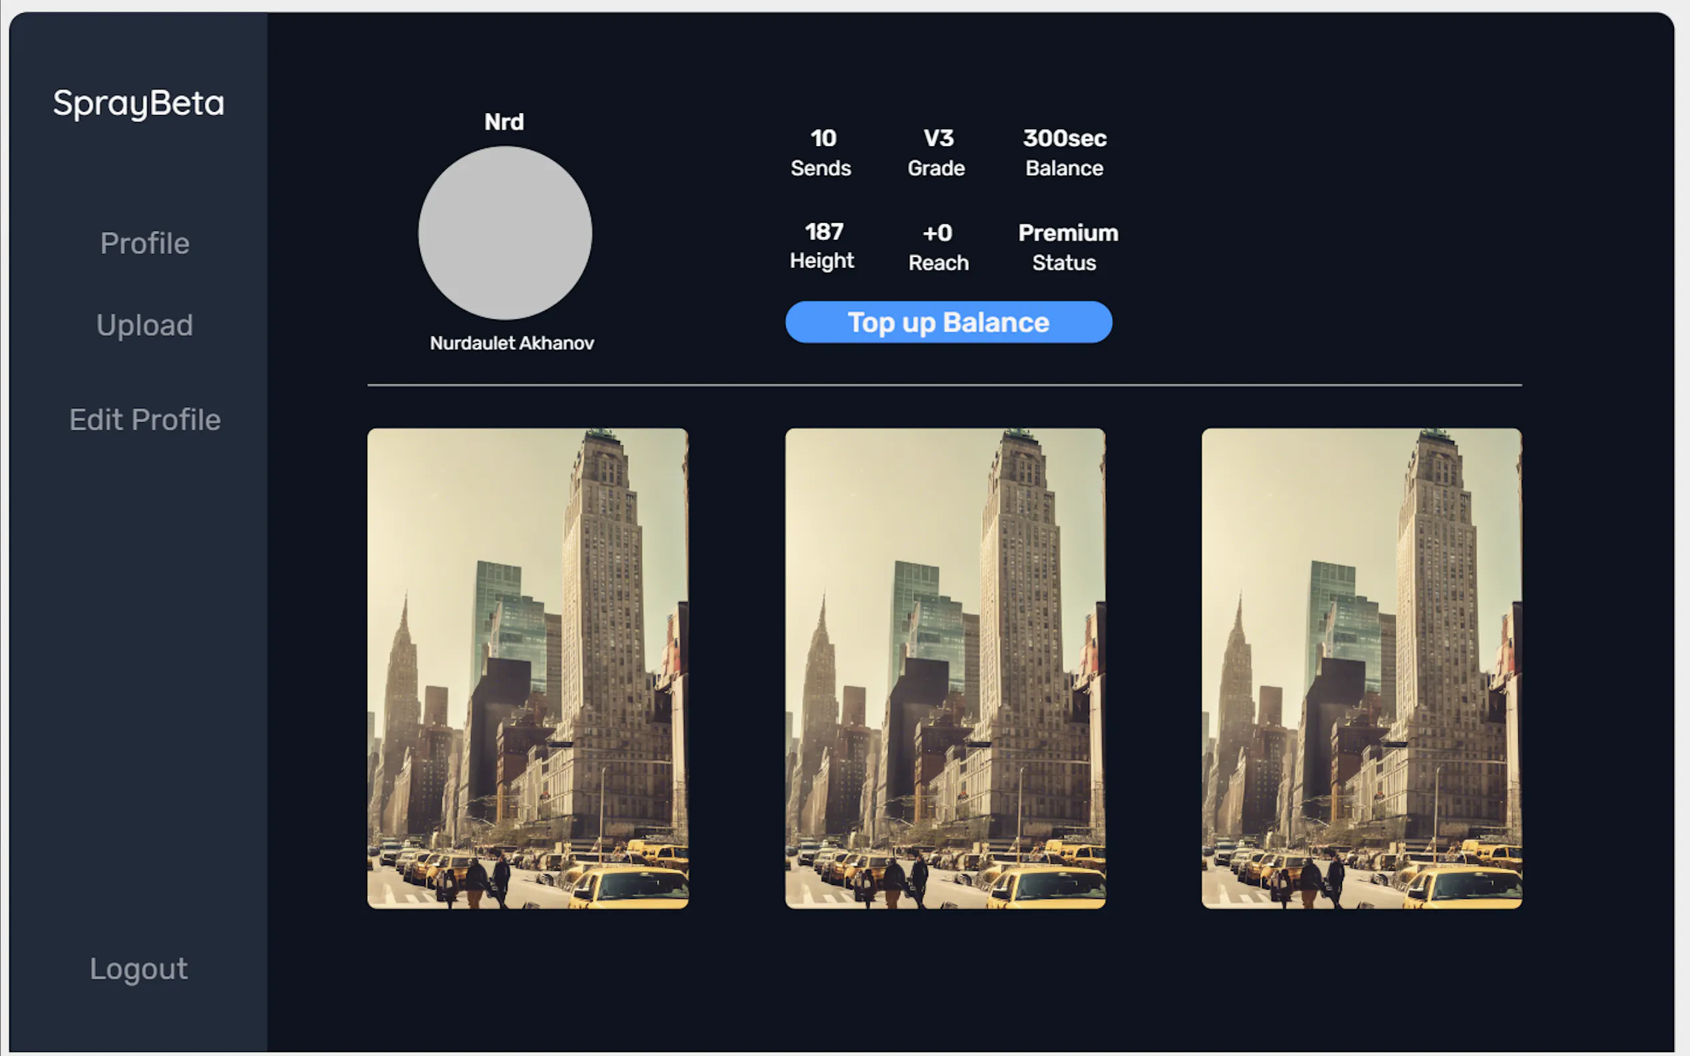Screen dimensions: 1690x1056
Task: Open the middle city photo thumbnail
Action: pyautogui.click(x=945, y=668)
